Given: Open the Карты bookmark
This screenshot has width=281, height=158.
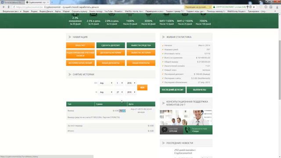Looking at the screenshot, I should click(x=58, y=11).
